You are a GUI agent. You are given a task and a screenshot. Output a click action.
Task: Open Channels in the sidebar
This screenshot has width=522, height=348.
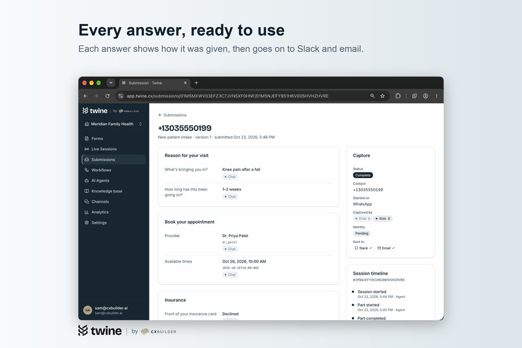point(113,202)
